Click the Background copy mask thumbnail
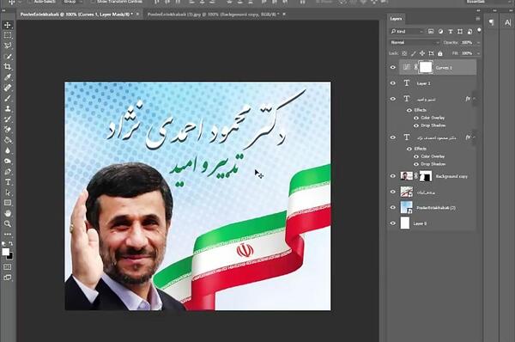Viewport: 515px width, 342px height. [426, 176]
